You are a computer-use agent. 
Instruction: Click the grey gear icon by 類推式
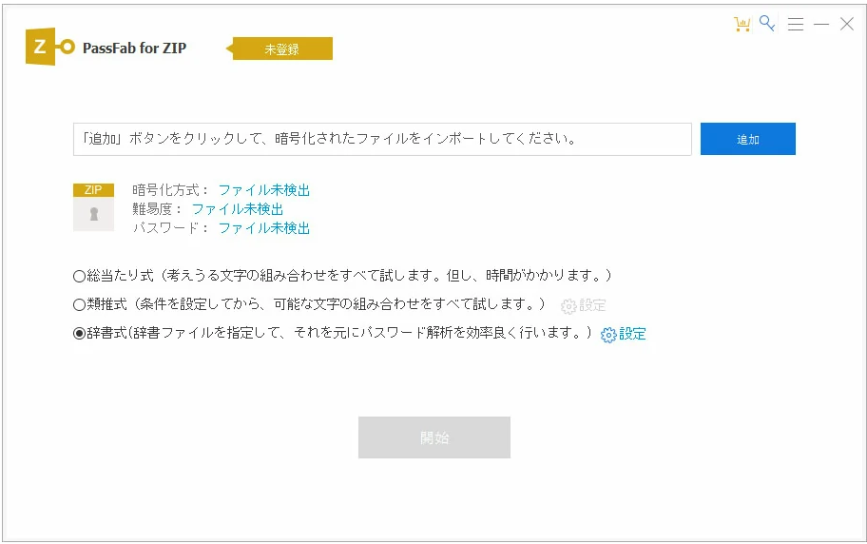click(x=568, y=306)
